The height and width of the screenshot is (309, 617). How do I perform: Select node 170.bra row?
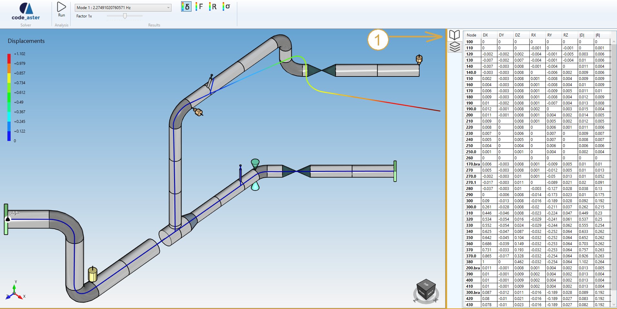[537, 164]
